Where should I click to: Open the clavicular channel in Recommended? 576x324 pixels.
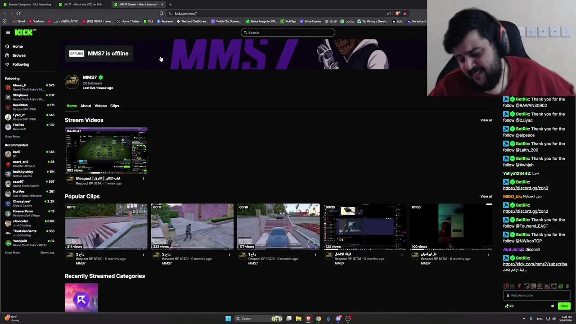pyautogui.click(x=29, y=223)
